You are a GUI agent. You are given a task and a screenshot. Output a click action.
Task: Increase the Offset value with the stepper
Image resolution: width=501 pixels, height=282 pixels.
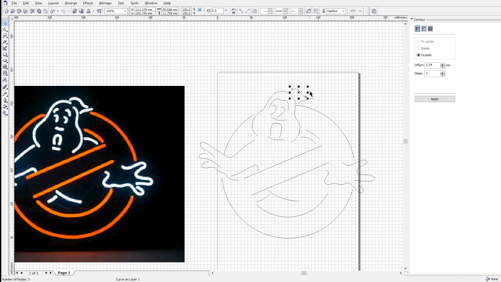[443, 64]
